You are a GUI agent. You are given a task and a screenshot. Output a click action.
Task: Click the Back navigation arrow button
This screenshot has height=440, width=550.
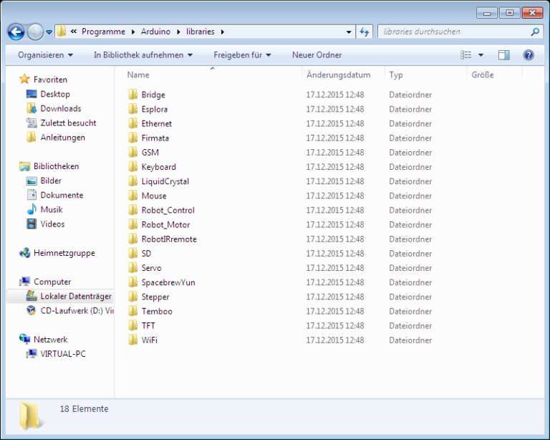click(16, 32)
